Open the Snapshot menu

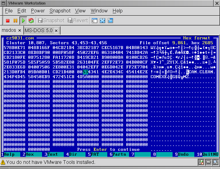click(60, 11)
